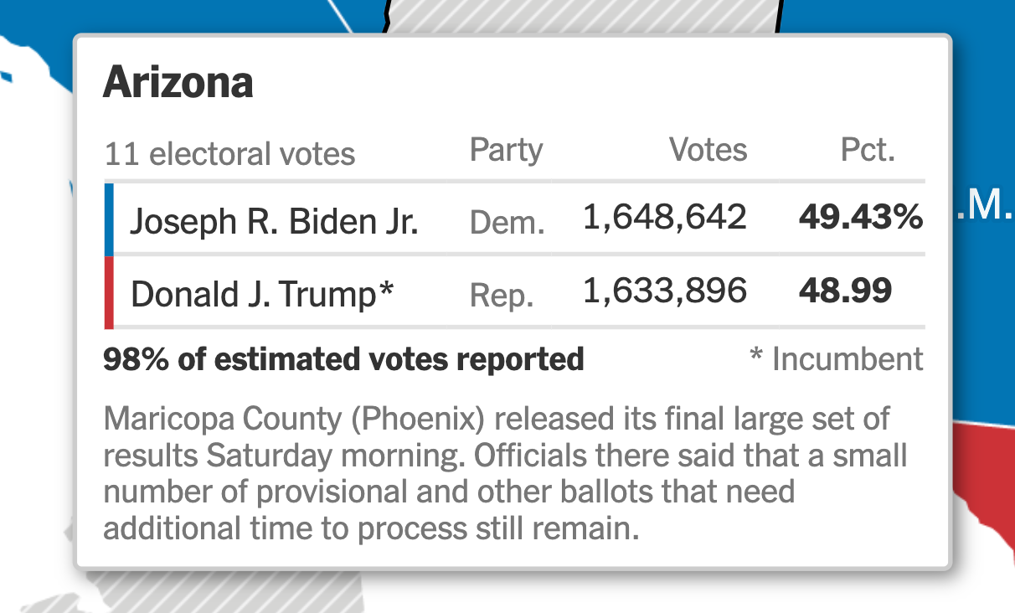The height and width of the screenshot is (613, 1015).
Task: Click the Party column header
Action: point(506,151)
